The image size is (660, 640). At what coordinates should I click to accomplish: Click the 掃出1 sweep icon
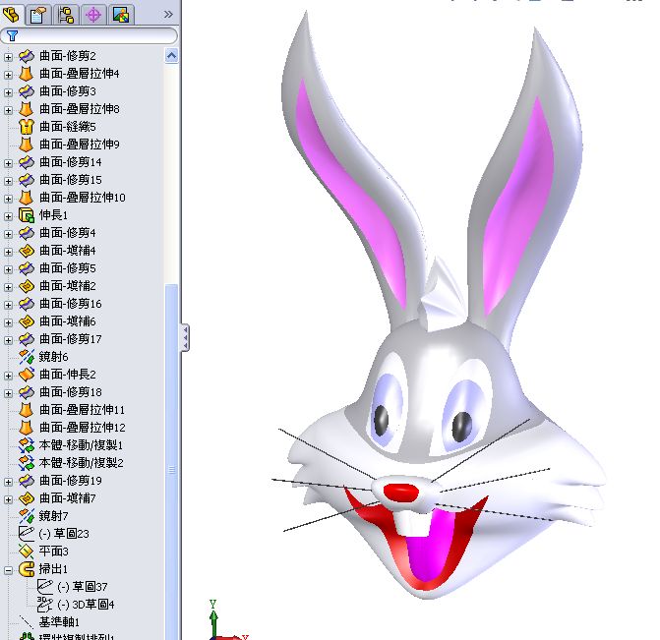pyautogui.click(x=27, y=569)
